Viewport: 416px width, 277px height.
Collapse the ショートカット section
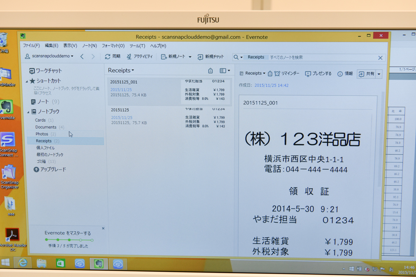[x=27, y=81]
